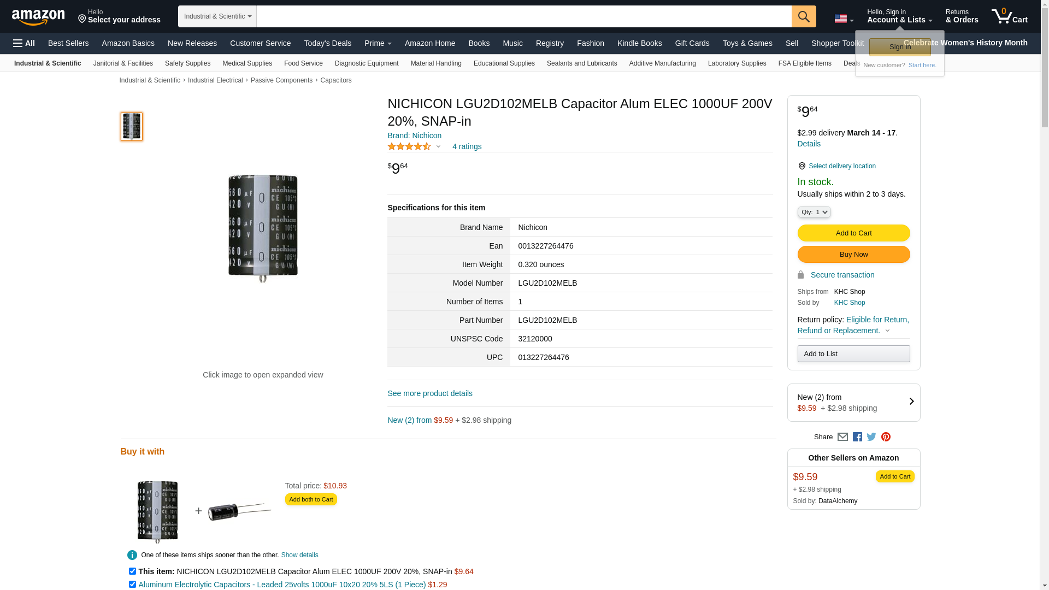This screenshot has height=590, width=1049.
Task: Click the Amazon logo
Action: point(38,17)
